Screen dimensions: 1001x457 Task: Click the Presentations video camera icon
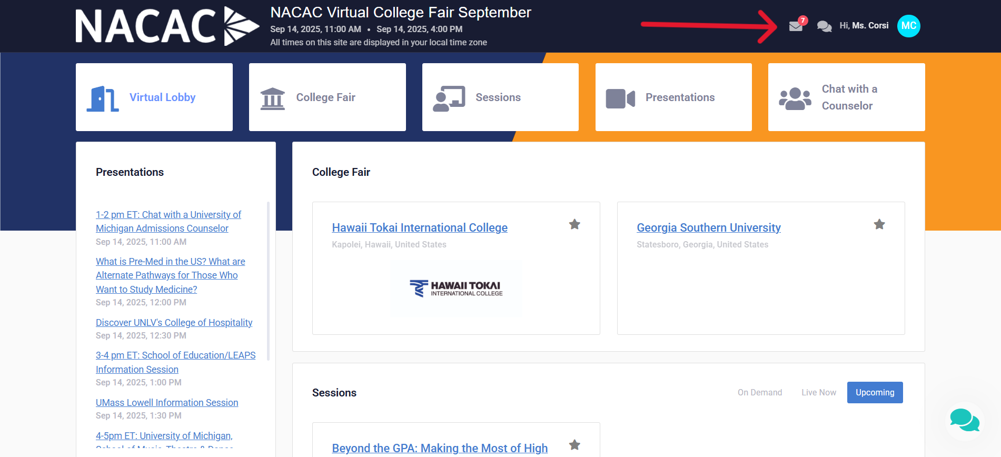click(x=620, y=98)
